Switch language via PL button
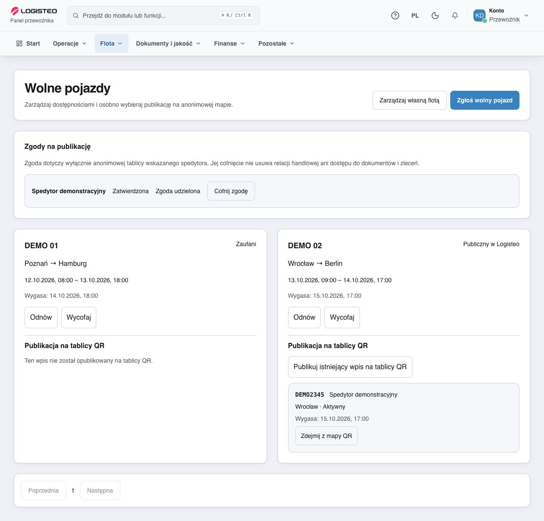The height and width of the screenshot is (521, 544). click(x=415, y=15)
